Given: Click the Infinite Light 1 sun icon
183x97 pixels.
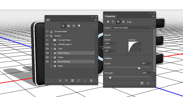Looking at the screenshot, I should (x=55, y=44).
